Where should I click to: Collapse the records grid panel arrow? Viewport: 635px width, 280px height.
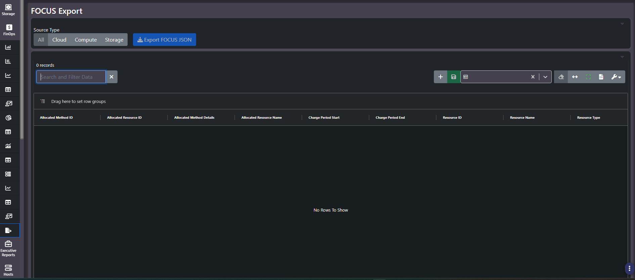[x=622, y=57]
